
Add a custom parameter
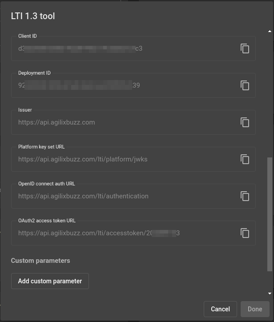[50, 281]
